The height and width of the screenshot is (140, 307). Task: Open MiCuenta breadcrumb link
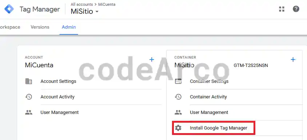[x=107, y=4]
